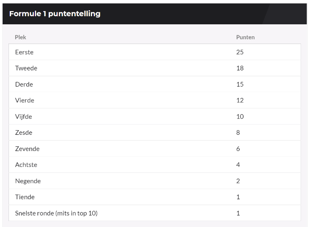This screenshot has width=310, height=227.
Task: Select the Vierde row label
Action: click(25, 100)
